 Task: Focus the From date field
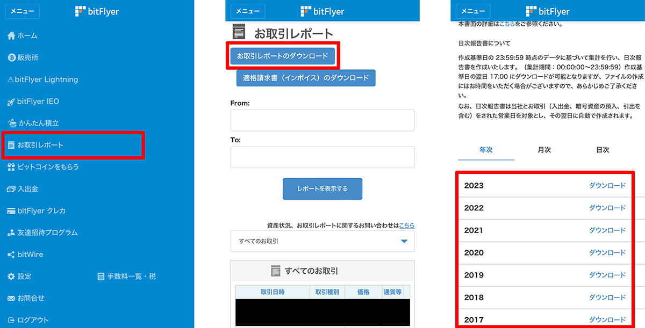(322, 120)
